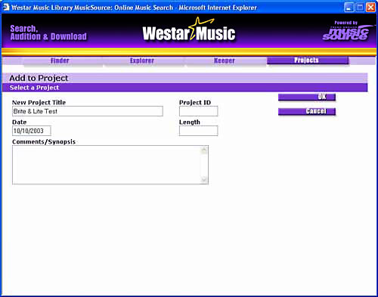The height and width of the screenshot is (297, 378).
Task: Click the Project ID input box
Action: (x=198, y=111)
